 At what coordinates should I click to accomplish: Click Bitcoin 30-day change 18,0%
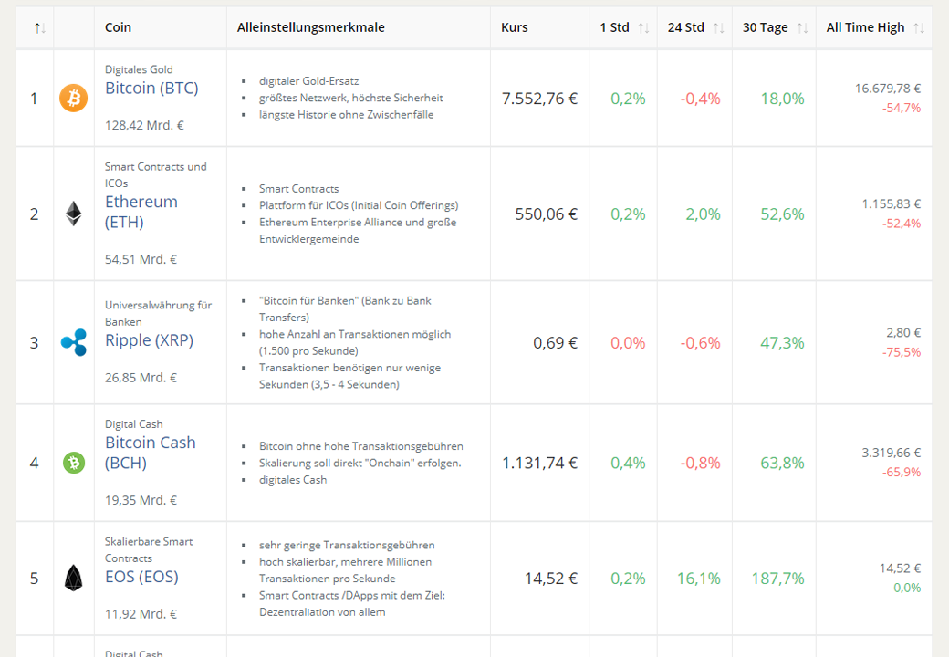[x=782, y=98]
